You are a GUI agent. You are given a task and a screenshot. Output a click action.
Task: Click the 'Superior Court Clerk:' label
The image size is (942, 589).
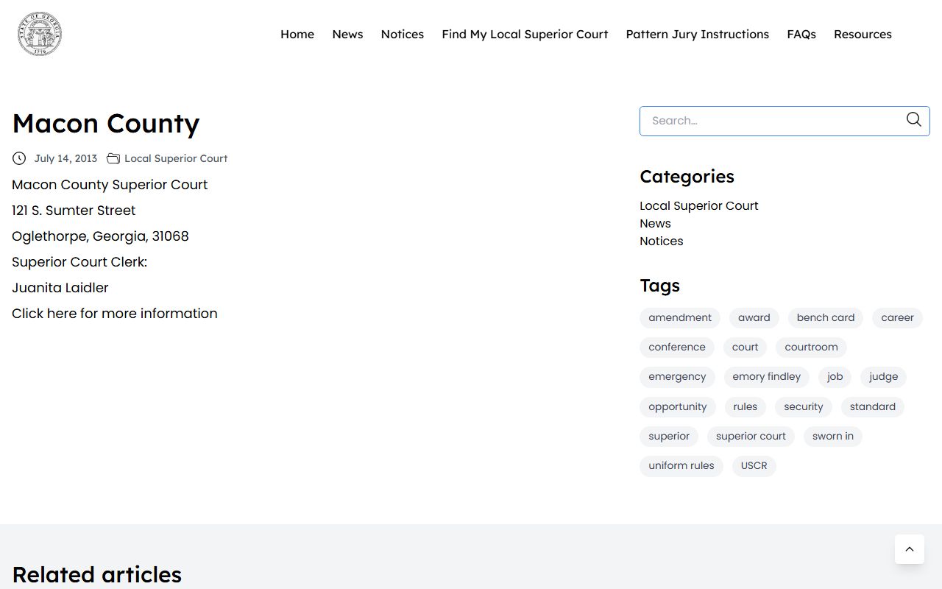coord(79,262)
